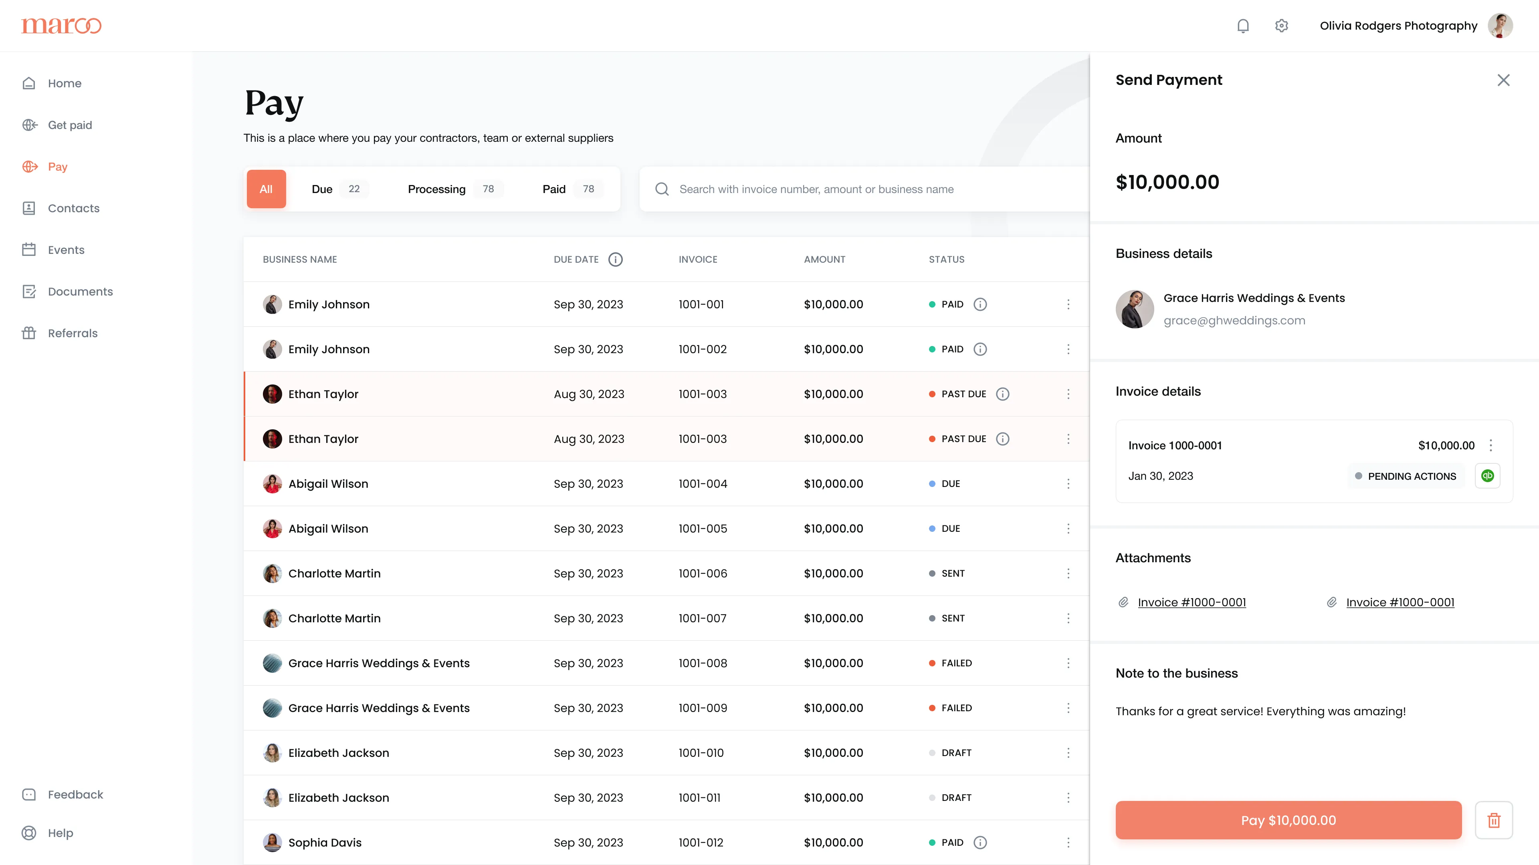Open three-dot menu on Invoice 1000-0001 card
This screenshot has width=1539, height=865.
pyautogui.click(x=1491, y=445)
